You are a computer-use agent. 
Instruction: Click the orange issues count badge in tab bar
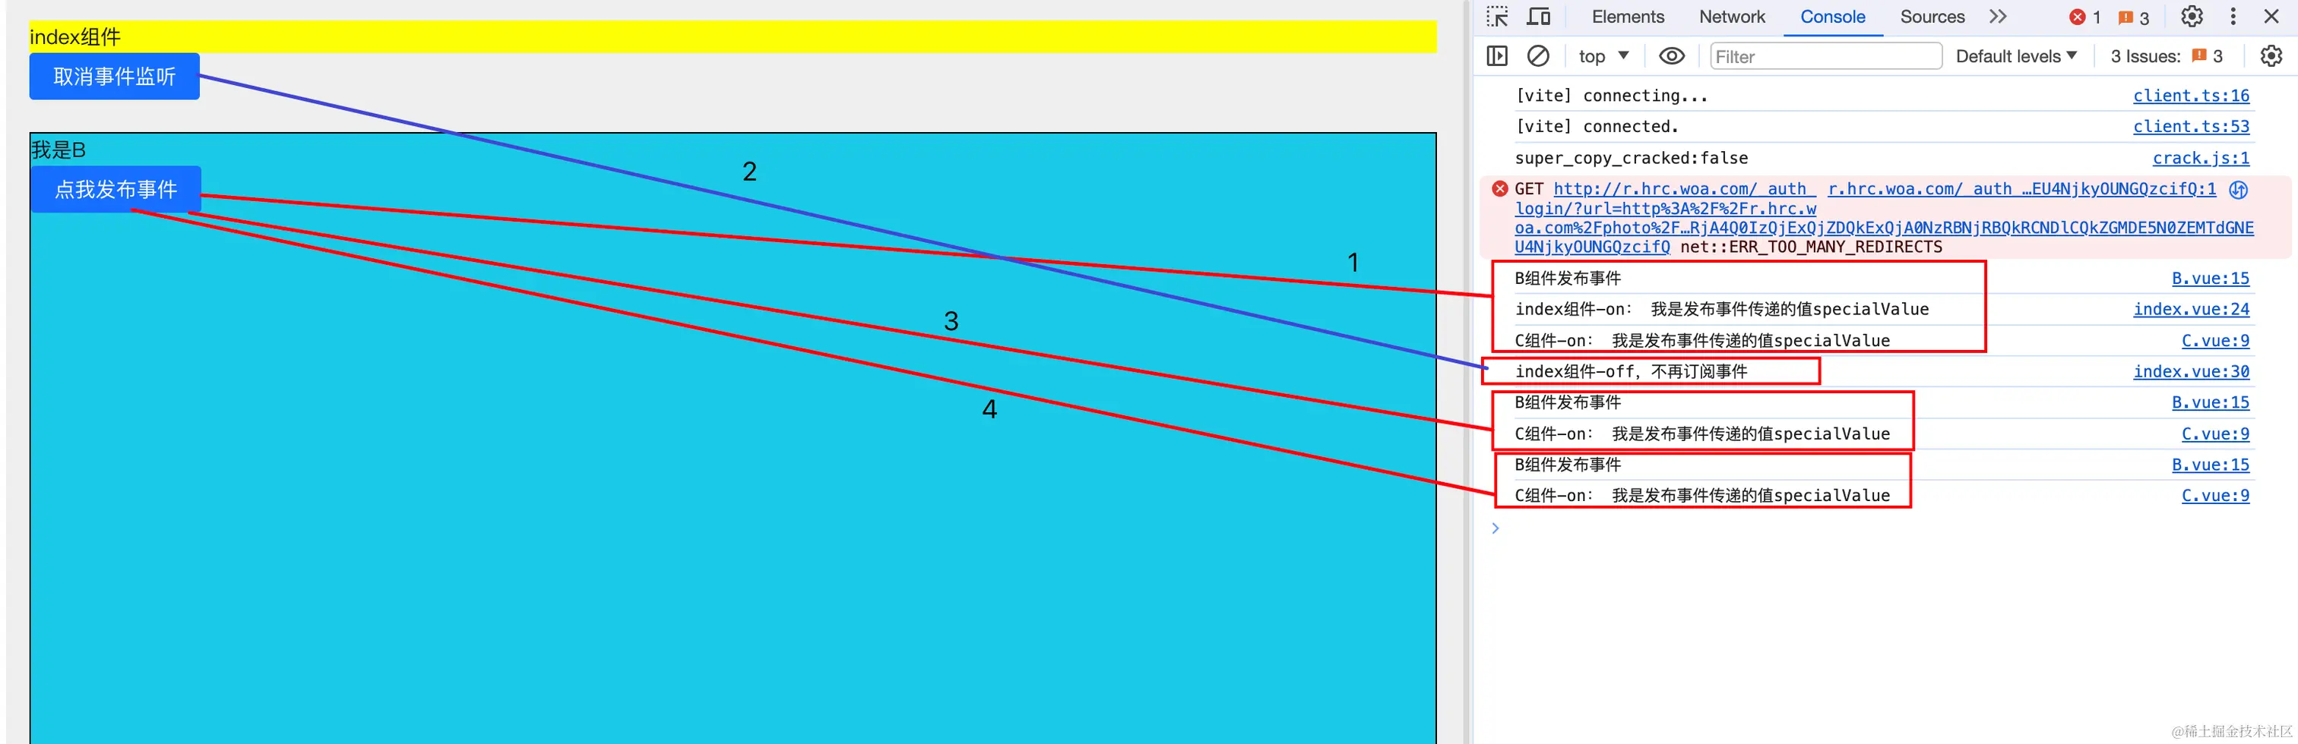point(2133,17)
